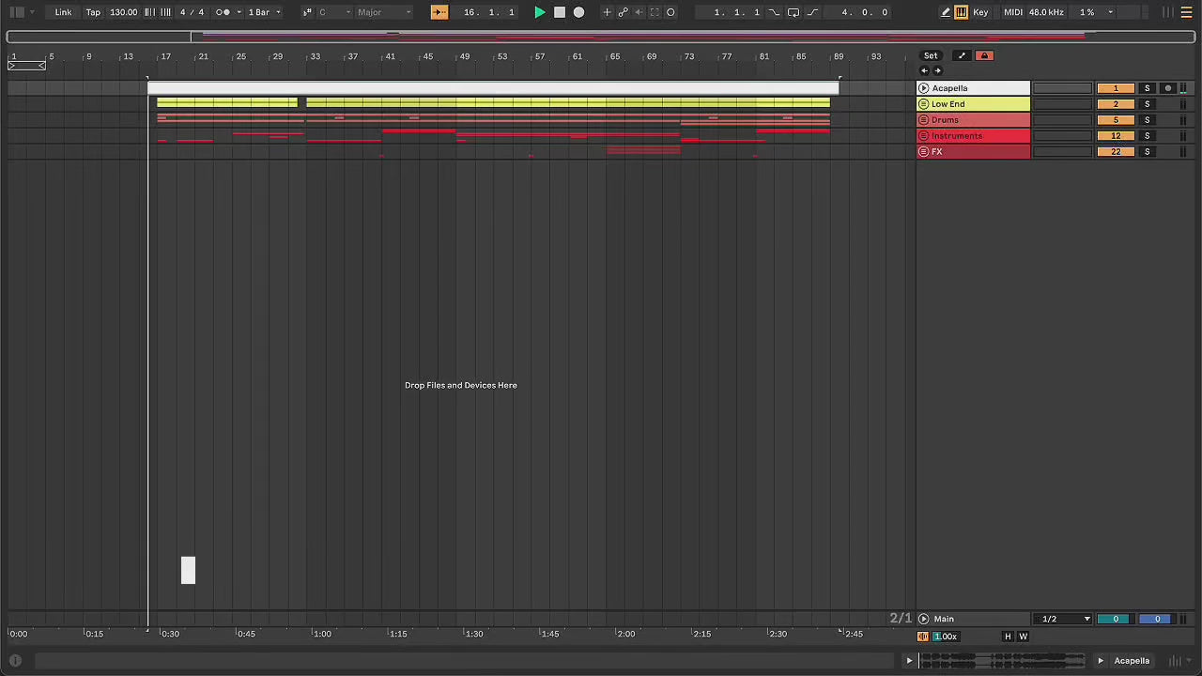Toggle the Follow playback button
The height and width of the screenshot is (676, 1202).
(439, 12)
